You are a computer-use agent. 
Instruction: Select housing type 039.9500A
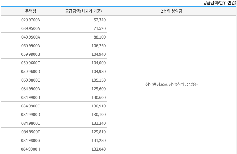click(x=30, y=28)
